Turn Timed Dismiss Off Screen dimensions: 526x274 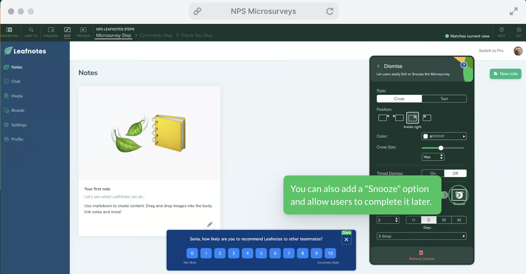455,173
